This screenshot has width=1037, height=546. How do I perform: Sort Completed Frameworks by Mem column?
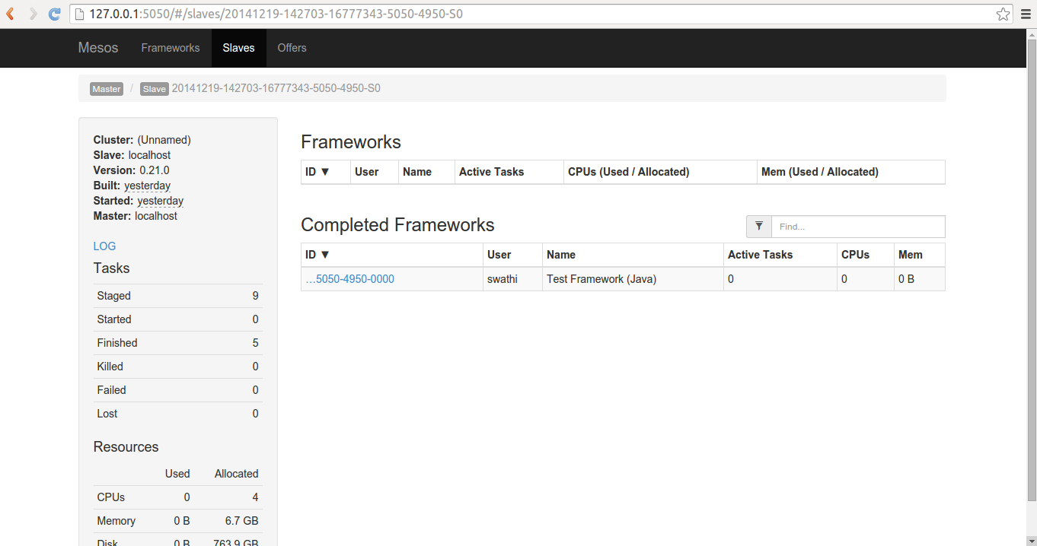(x=920, y=255)
